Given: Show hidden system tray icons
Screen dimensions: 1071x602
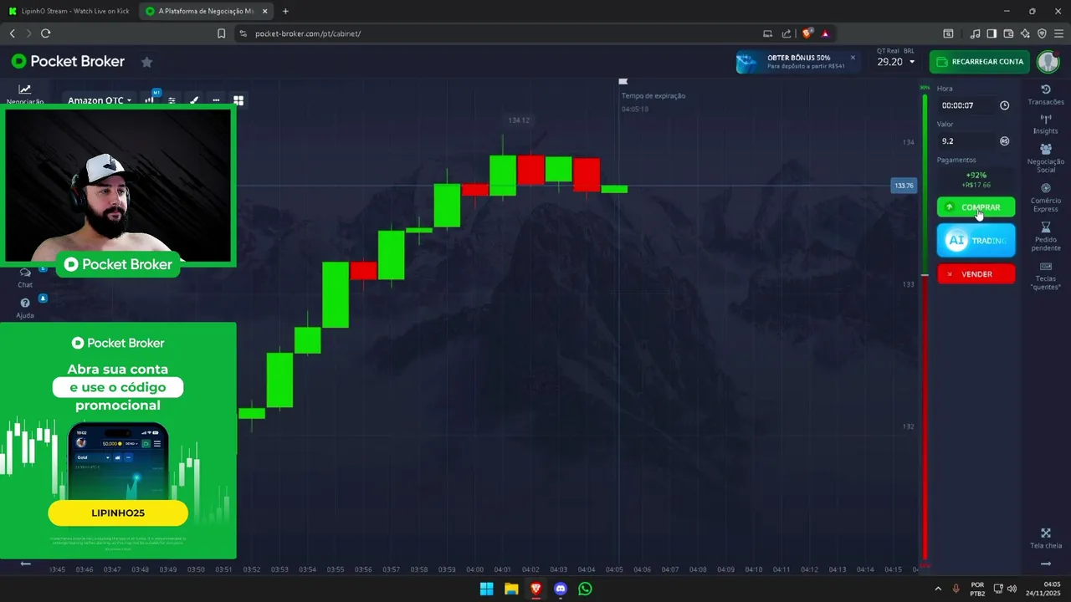Looking at the screenshot, I should tap(937, 589).
